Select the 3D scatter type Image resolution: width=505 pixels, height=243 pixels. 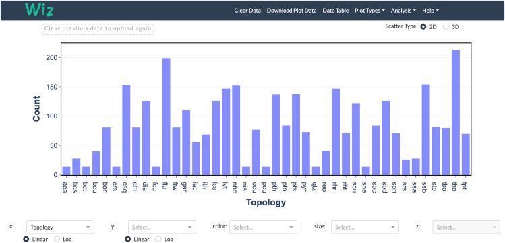click(446, 27)
